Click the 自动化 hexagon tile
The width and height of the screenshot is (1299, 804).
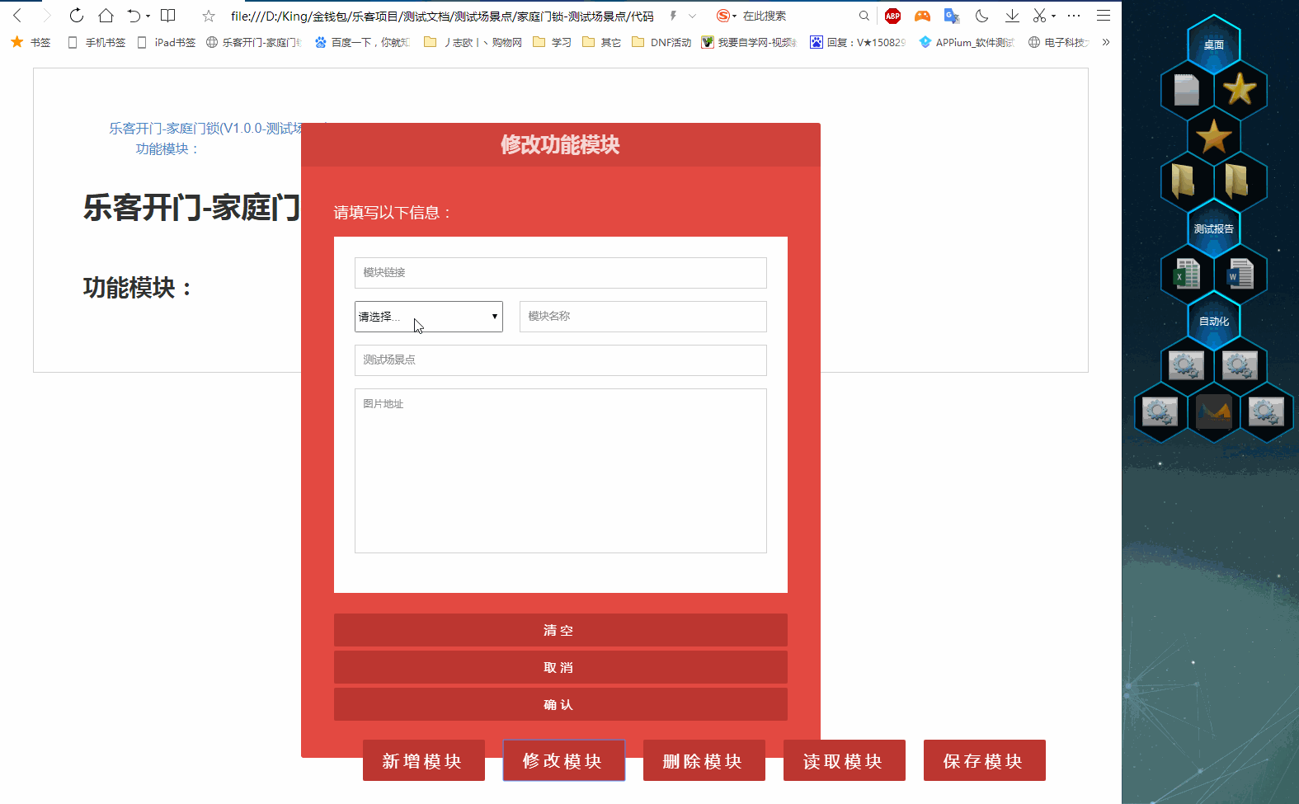click(1214, 321)
